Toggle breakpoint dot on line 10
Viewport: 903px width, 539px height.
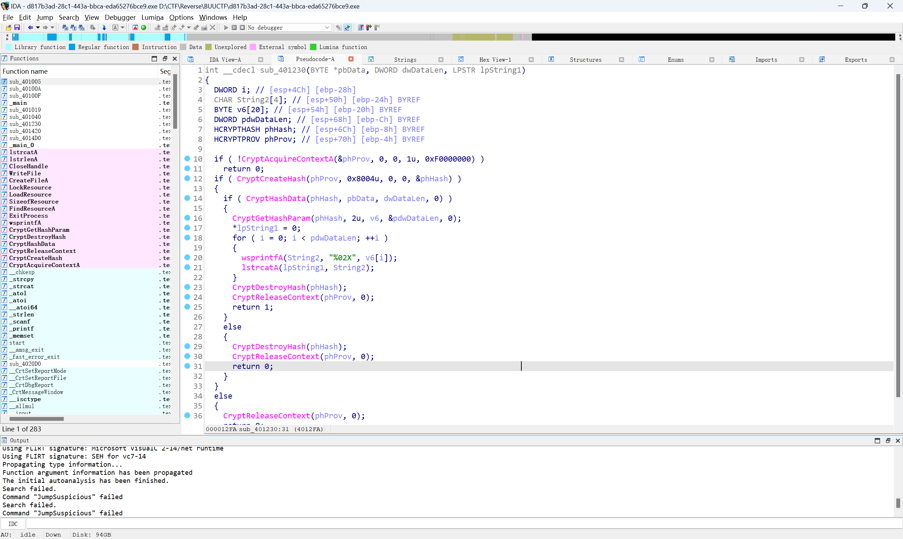187,158
